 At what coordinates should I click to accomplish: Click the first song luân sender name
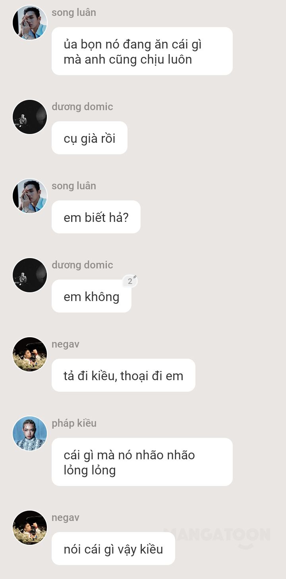[74, 12]
